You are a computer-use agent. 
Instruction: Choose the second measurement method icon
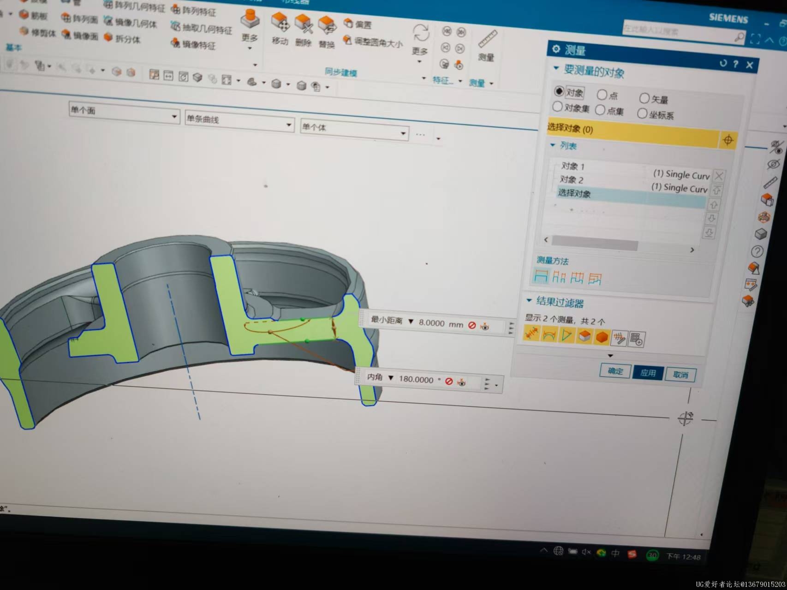pos(559,277)
